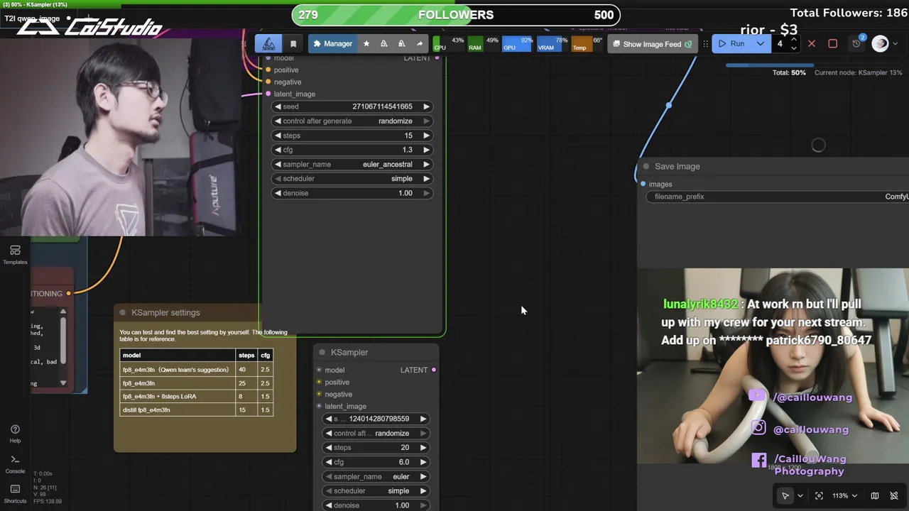Cancel current run with red X
The width and height of the screenshot is (909, 511).
pos(812,44)
